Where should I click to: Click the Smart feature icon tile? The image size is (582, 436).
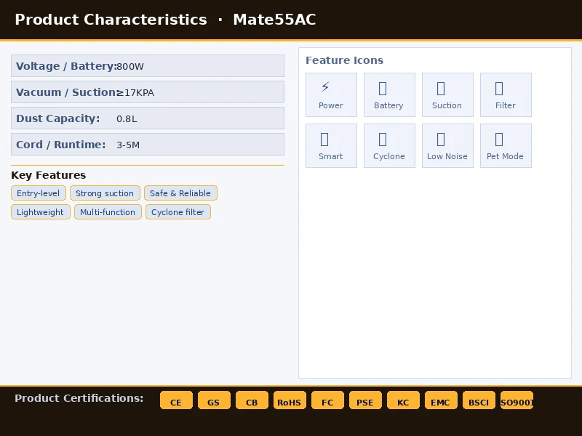[331, 146]
